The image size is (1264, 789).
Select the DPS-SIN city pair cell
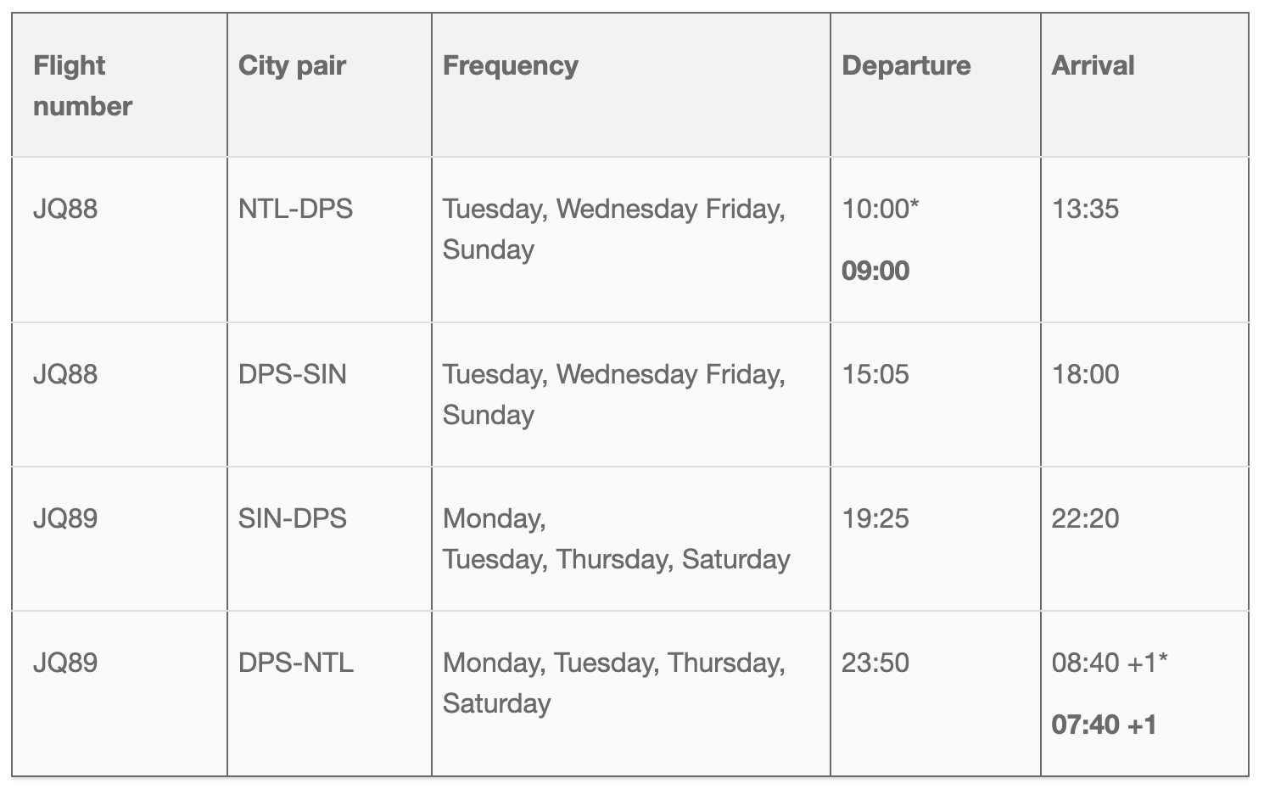[x=292, y=374]
